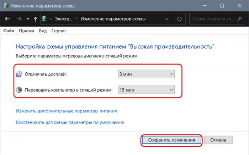Click the magnifier search icon
This screenshot has width=249, height=155.
coord(239,19)
